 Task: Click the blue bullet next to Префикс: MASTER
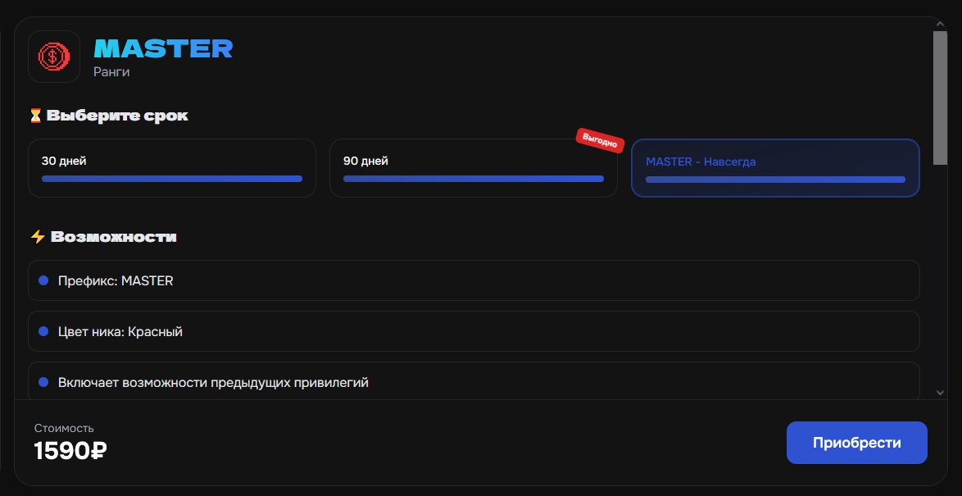(43, 280)
